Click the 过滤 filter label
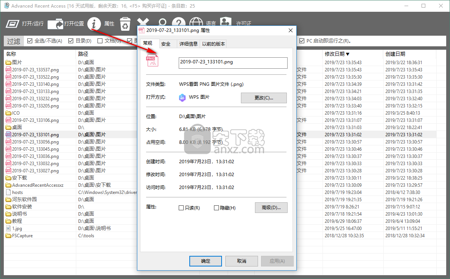The width and height of the screenshot is (450, 279). tap(14, 41)
